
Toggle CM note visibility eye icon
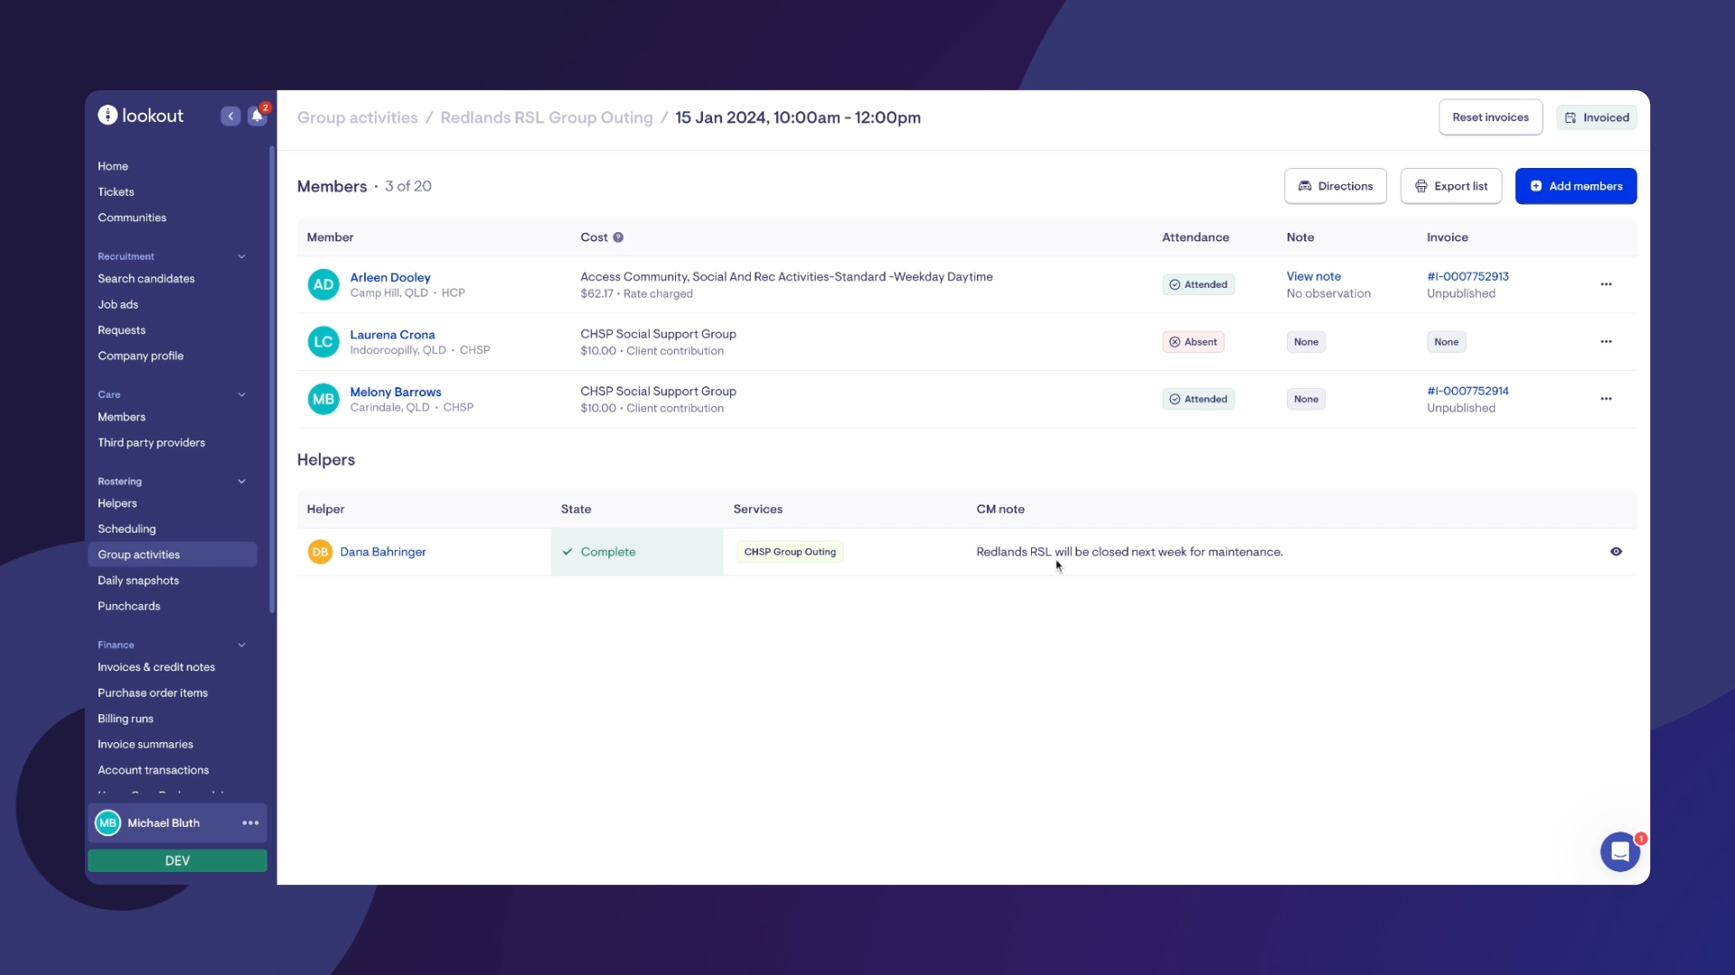pos(1616,552)
